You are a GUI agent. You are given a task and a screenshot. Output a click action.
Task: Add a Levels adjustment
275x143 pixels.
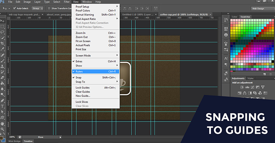[247, 87]
